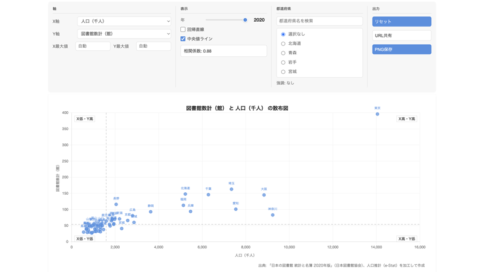Screen dimensions: 484x272
Task: Select the 宮城 radio button
Action: coord(283,71)
